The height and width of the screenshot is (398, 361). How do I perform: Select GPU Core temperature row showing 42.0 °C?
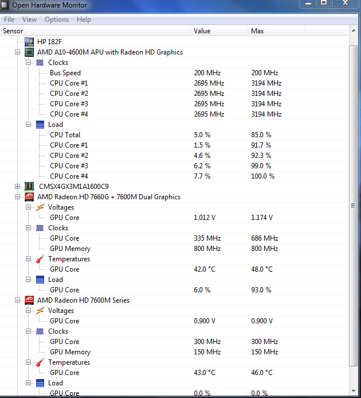[174, 269]
